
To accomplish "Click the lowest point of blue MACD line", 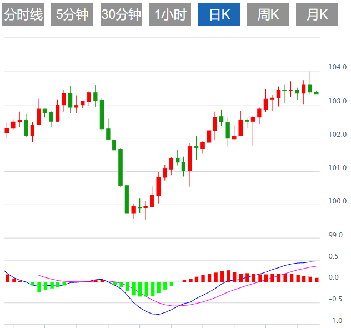I will pyautogui.click(x=158, y=314).
